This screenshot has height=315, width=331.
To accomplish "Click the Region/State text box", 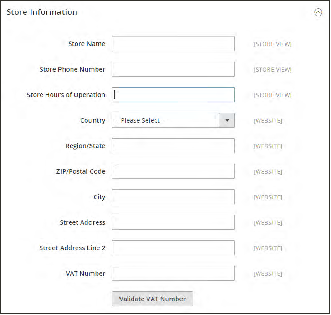I will pos(173,146).
